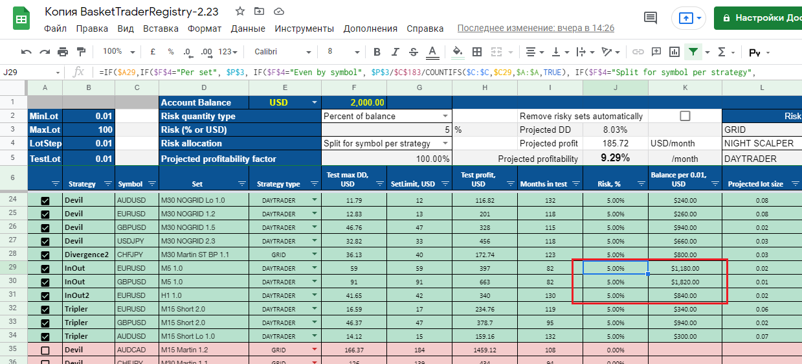The image size is (802, 364).
Task: Open the Present/share upload icon button
Action: (x=689, y=18)
